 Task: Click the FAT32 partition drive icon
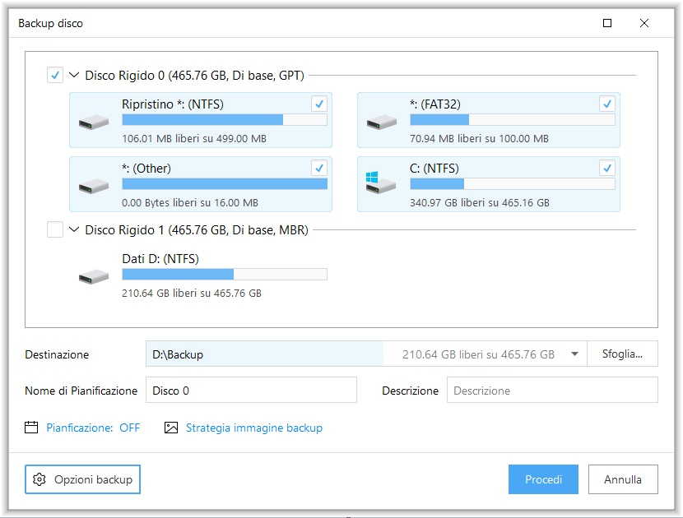382,122
